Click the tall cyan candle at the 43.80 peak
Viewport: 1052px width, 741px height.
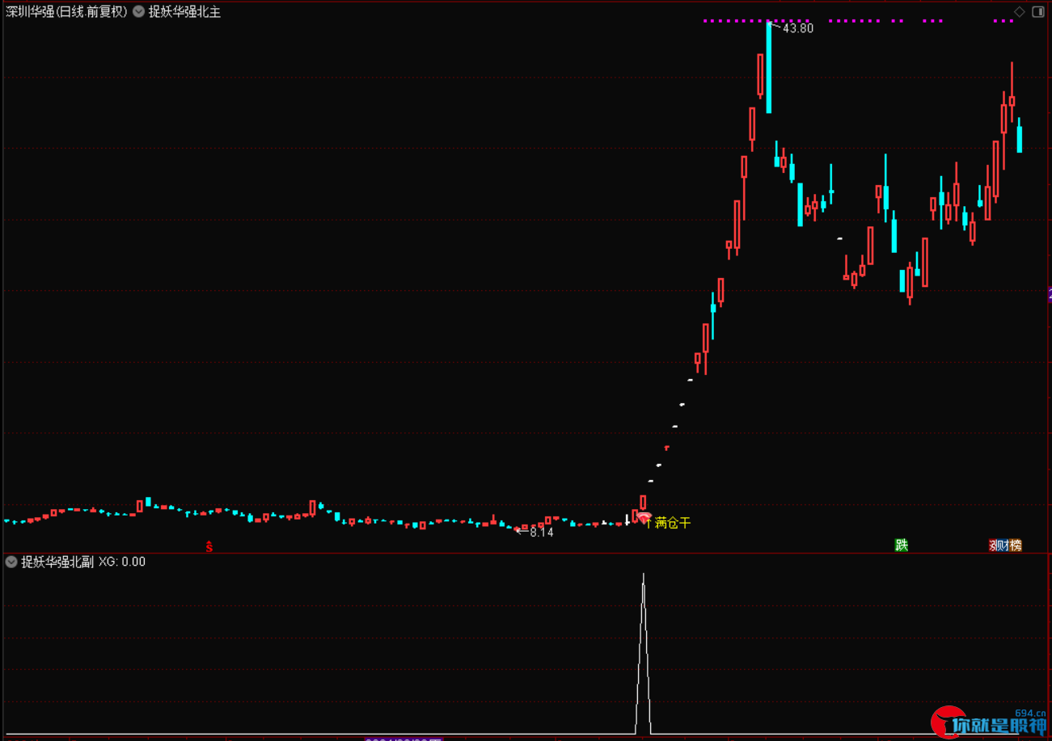tap(768, 67)
